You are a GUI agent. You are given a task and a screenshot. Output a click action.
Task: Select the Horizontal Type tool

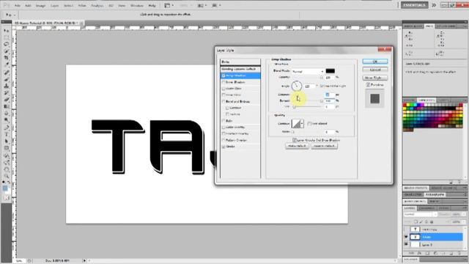point(6,134)
